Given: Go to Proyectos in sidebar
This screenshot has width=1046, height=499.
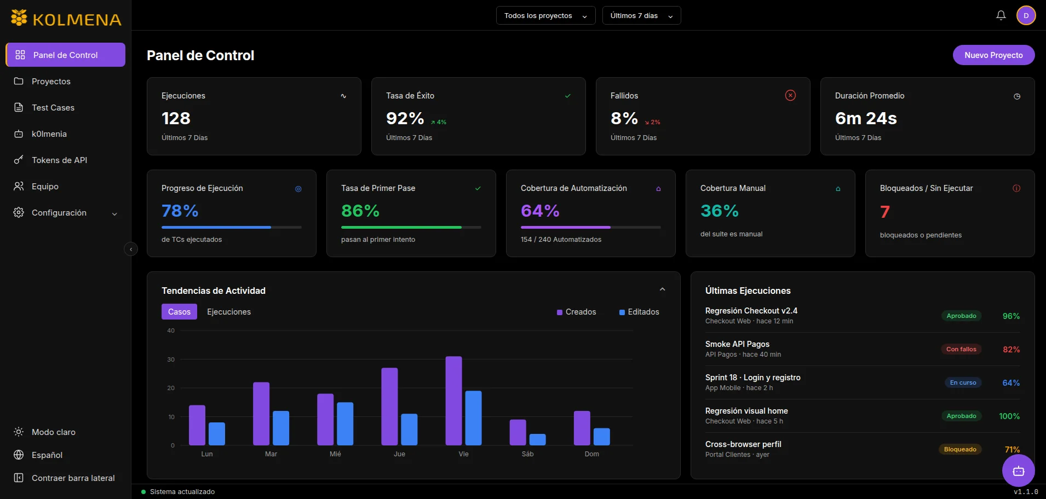Looking at the screenshot, I should coord(65,81).
